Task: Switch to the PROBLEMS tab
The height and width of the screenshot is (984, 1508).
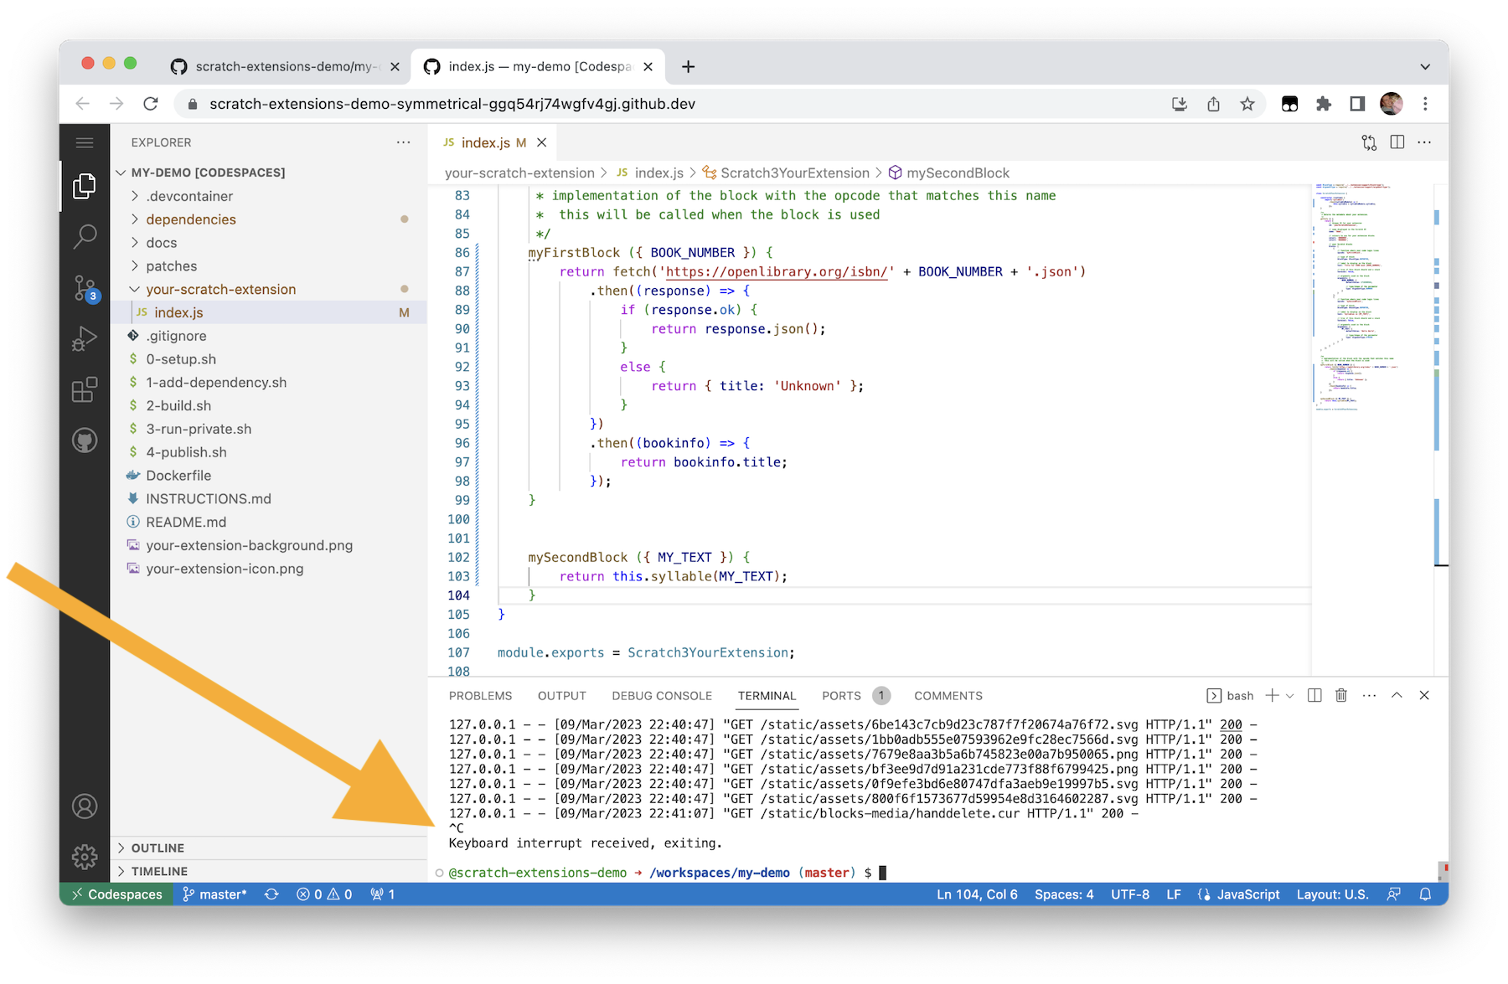Action: 480,695
